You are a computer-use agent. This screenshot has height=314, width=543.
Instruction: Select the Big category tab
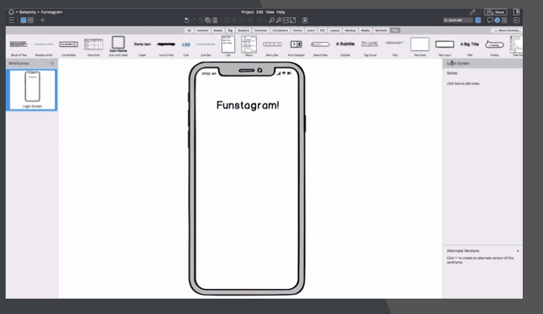(x=230, y=31)
